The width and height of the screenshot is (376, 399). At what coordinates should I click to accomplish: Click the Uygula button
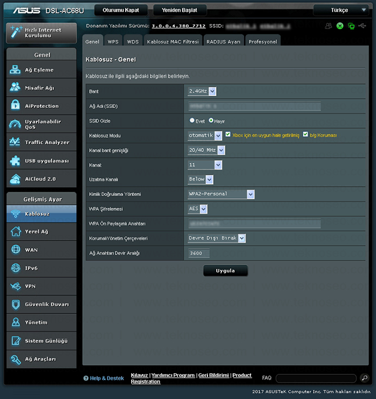[x=226, y=270]
